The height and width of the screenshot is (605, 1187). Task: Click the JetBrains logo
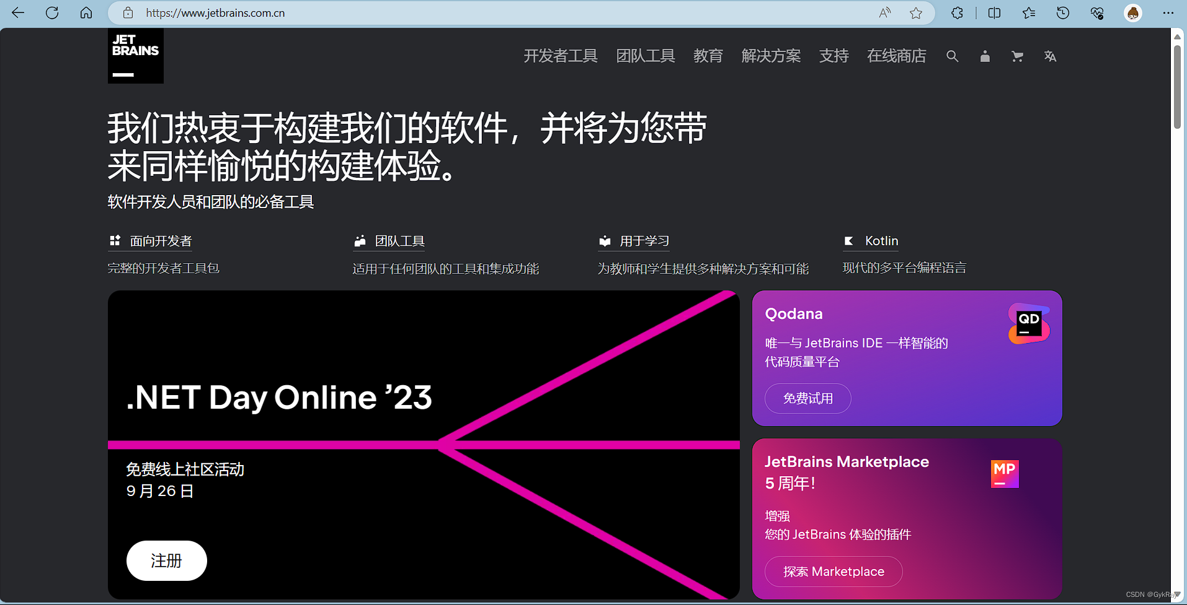pos(136,56)
